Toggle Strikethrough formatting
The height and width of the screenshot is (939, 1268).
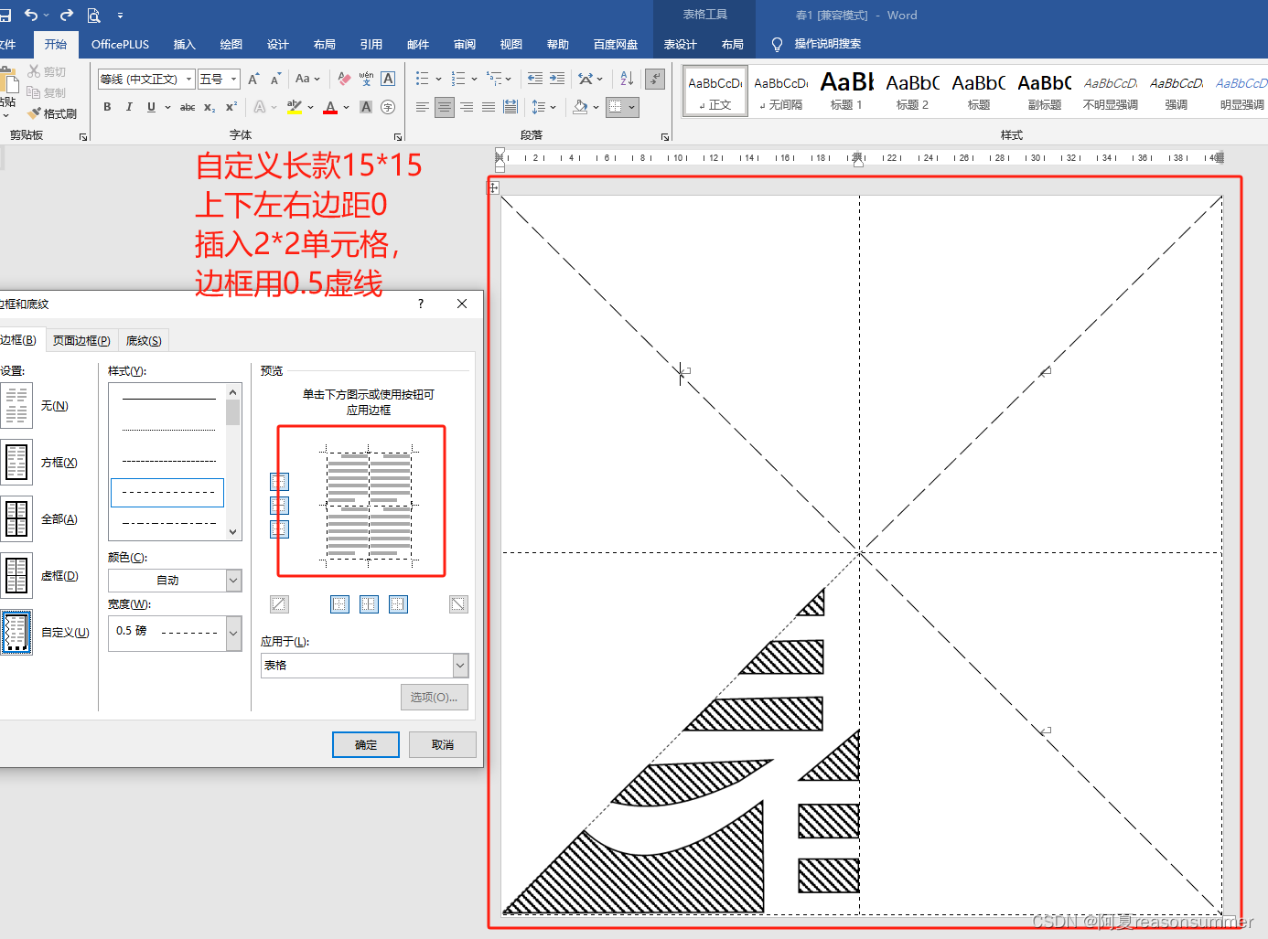tap(188, 107)
